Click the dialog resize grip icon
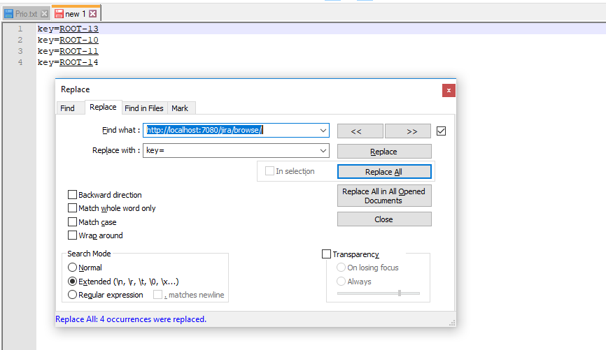The image size is (606, 350). tap(452, 323)
